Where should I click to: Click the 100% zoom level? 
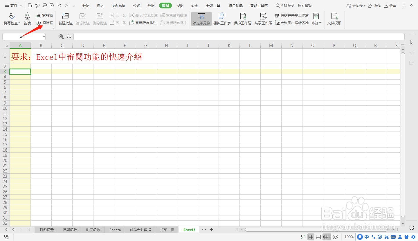[349, 237]
